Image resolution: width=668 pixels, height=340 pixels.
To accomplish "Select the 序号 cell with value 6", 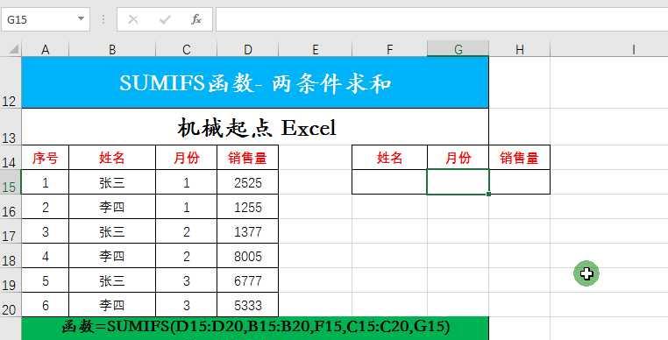I will pyautogui.click(x=45, y=304).
